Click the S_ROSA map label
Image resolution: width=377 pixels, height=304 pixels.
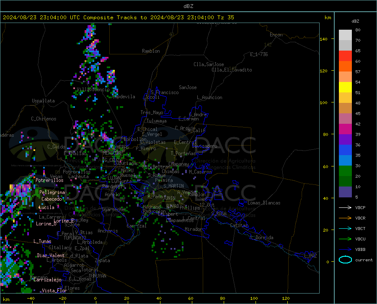(x=219, y=213)
